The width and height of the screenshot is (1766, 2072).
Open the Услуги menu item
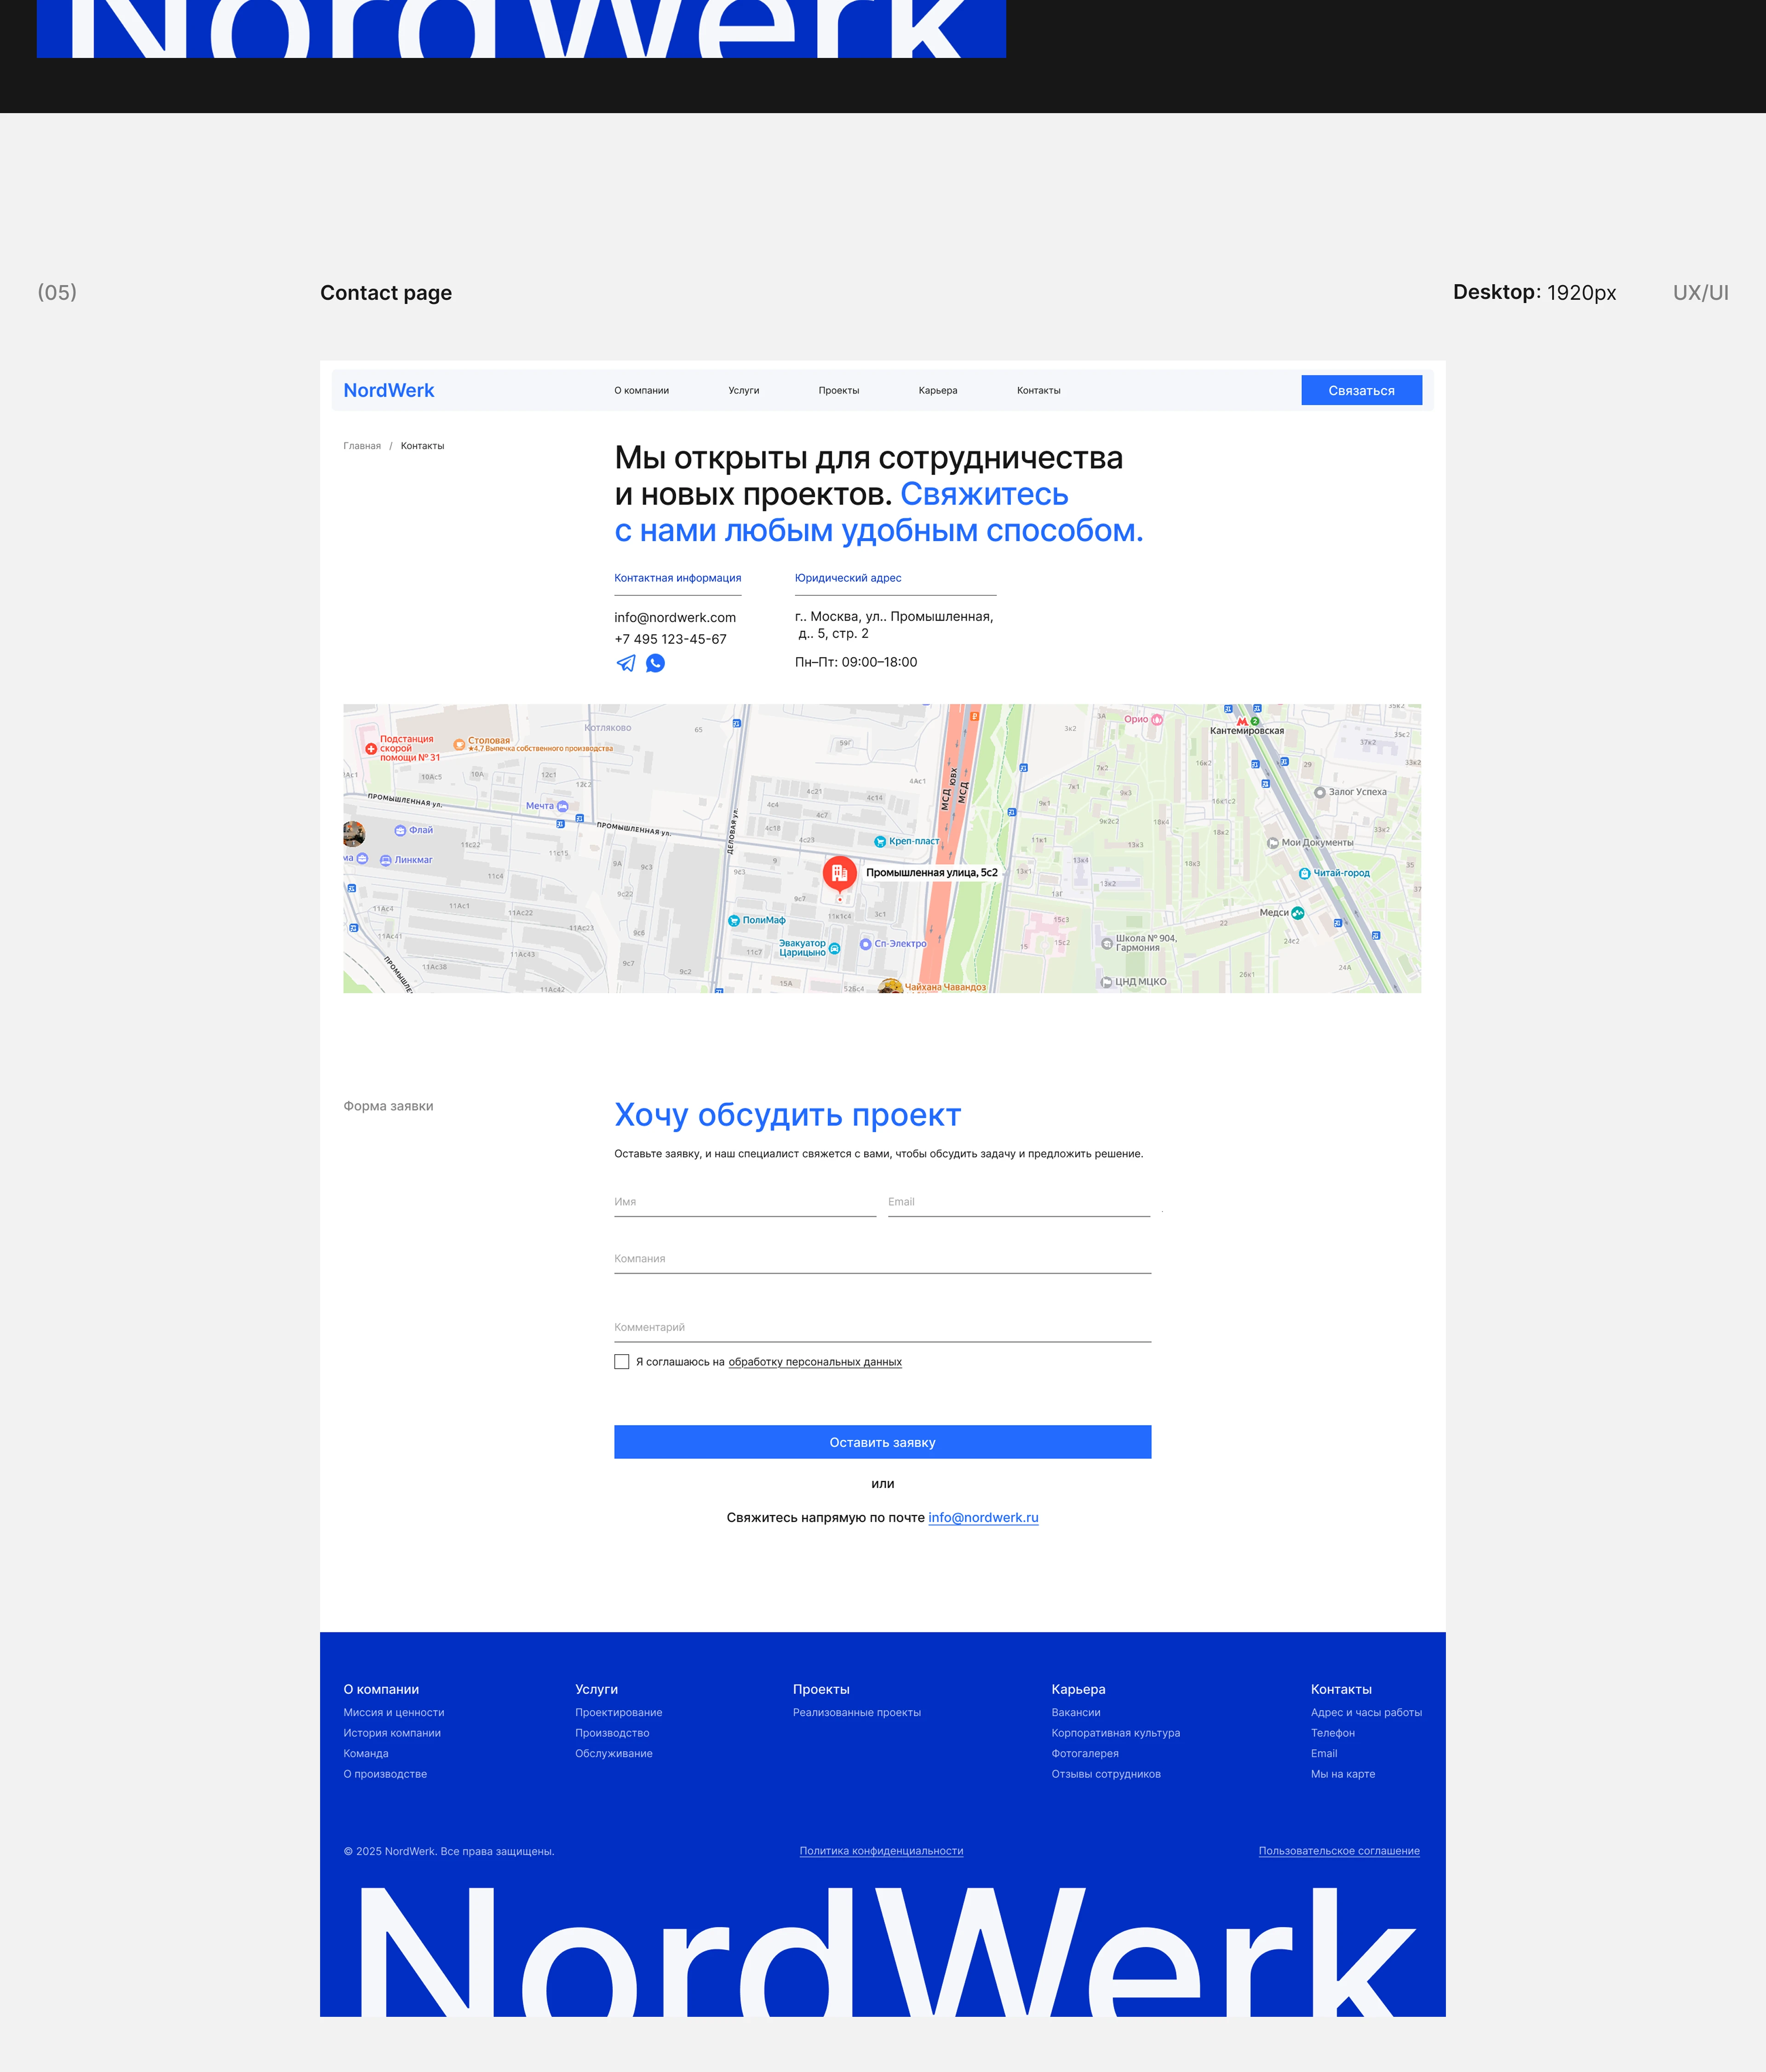point(743,391)
